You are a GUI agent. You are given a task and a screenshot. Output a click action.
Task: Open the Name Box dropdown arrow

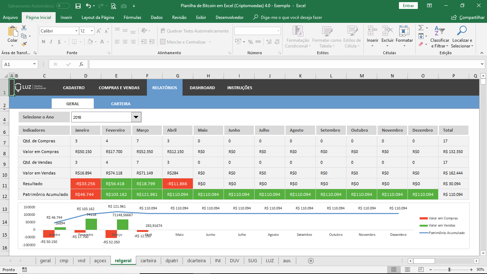(x=35, y=64)
